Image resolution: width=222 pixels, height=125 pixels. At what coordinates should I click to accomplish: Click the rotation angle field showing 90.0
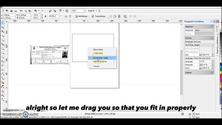click(55, 16)
